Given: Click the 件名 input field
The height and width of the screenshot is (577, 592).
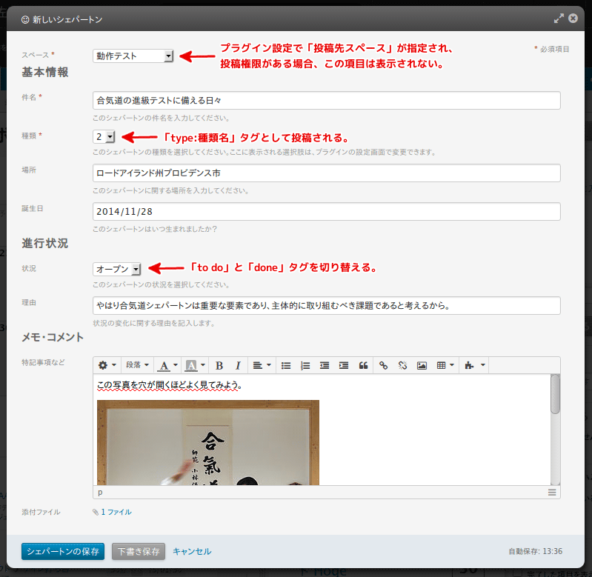Looking at the screenshot, I should tap(326, 100).
